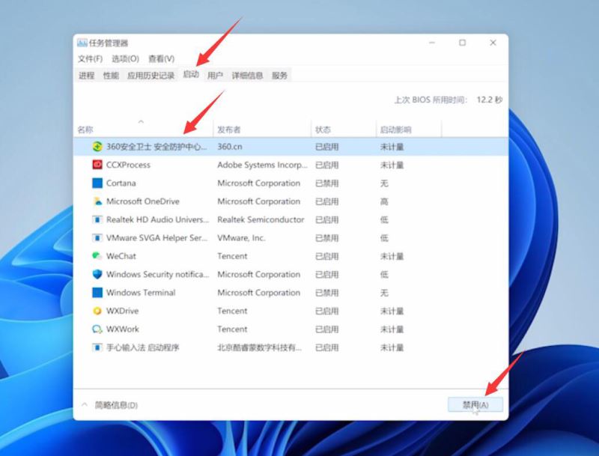Click the 360安全卫士 shield icon

pyautogui.click(x=97, y=147)
